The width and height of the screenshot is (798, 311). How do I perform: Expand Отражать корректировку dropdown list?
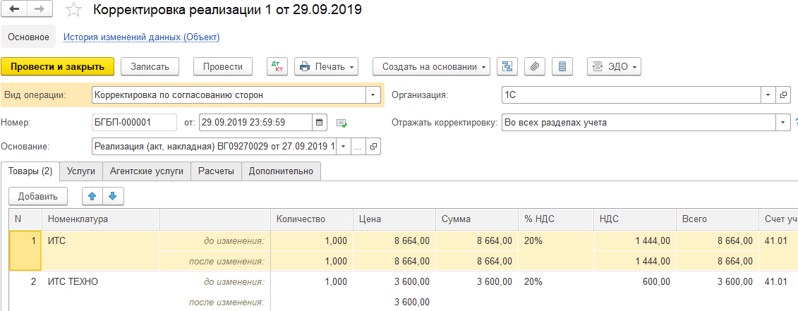point(782,123)
